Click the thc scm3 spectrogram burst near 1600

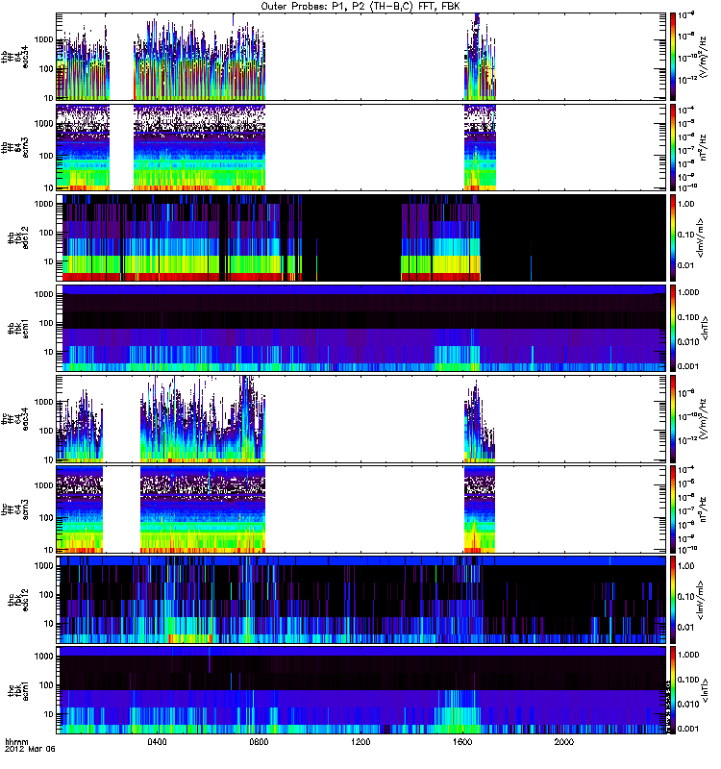pyautogui.click(x=480, y=509)
